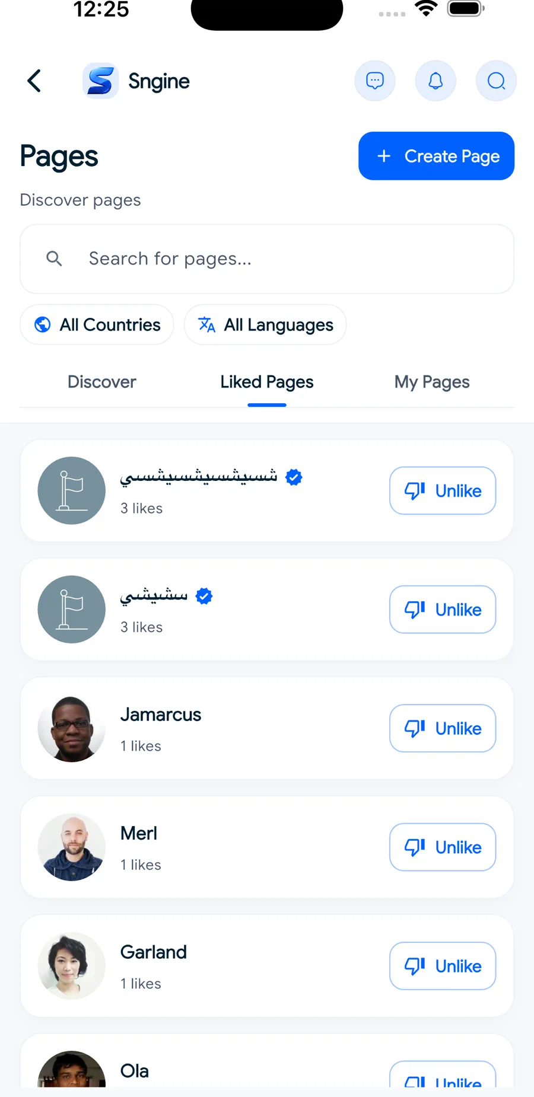This screenshot has width=534, height=1097.
Task: Unlike the Merl page
Action: tap(443, 847)
